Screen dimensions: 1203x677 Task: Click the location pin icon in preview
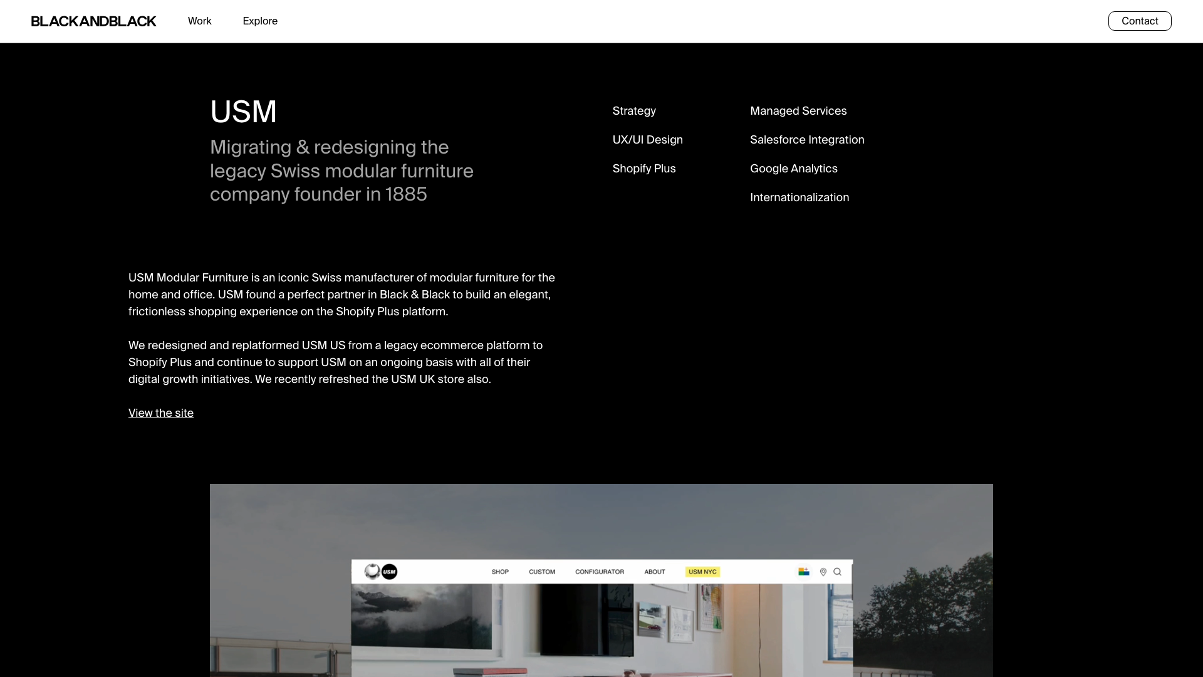pos(823,572)
